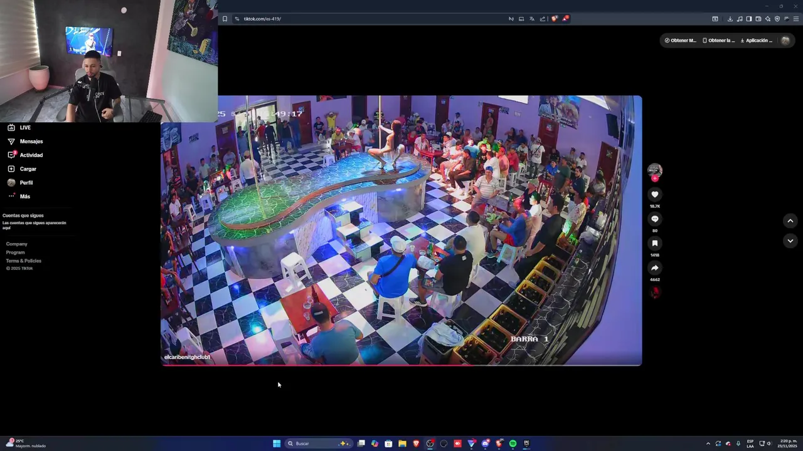Open the browser hamburger menu

click(796, 19)
